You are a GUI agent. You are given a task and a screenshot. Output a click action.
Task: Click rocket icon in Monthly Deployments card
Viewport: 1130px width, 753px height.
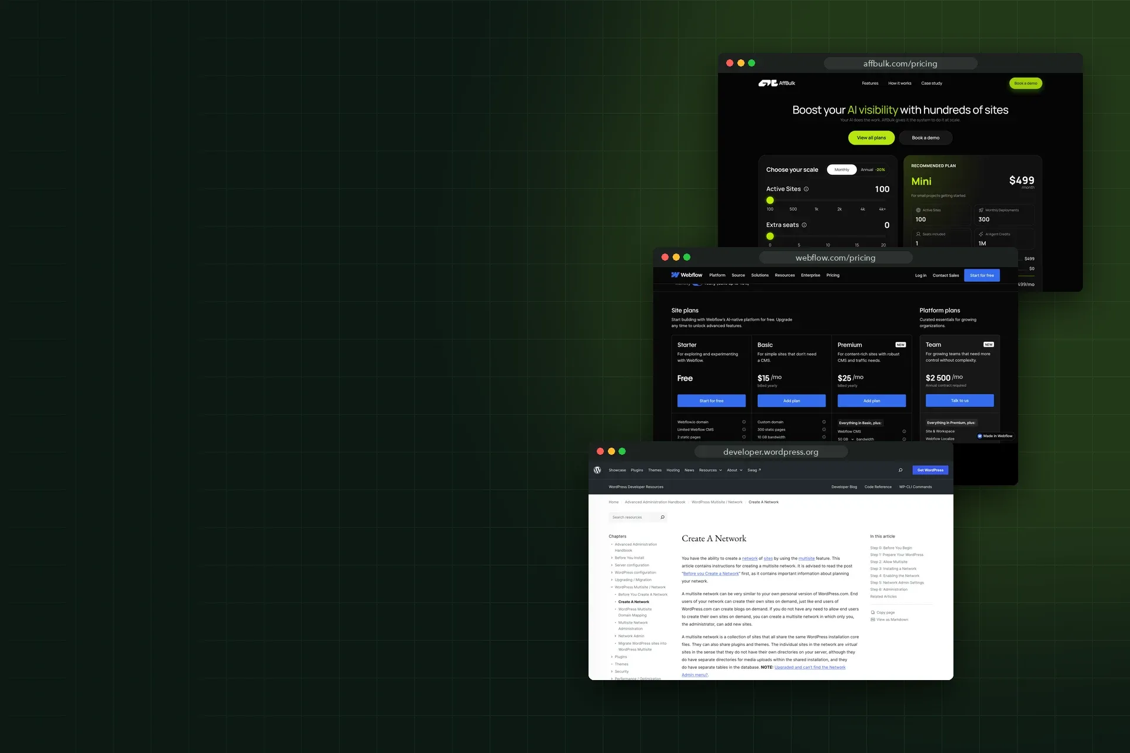981,210
